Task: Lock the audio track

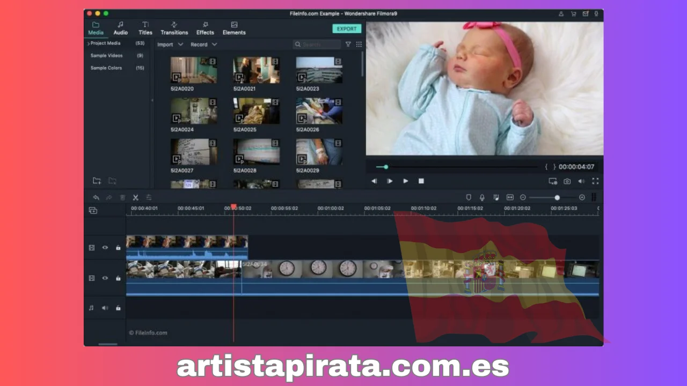Action: tap(118, 308)
